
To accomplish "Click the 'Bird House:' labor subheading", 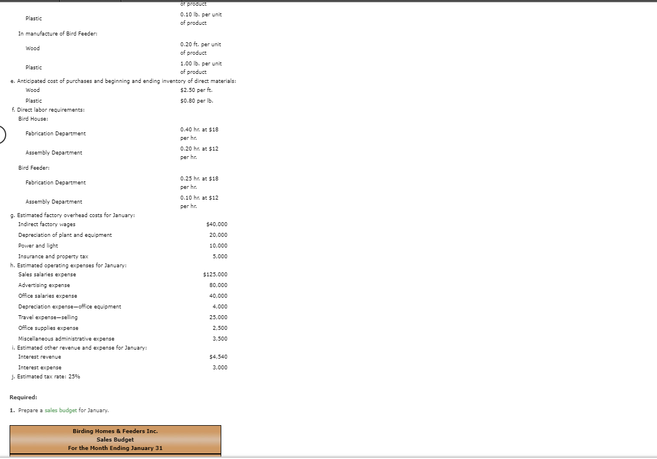I will pyautogui.click(x=33, y=119).
